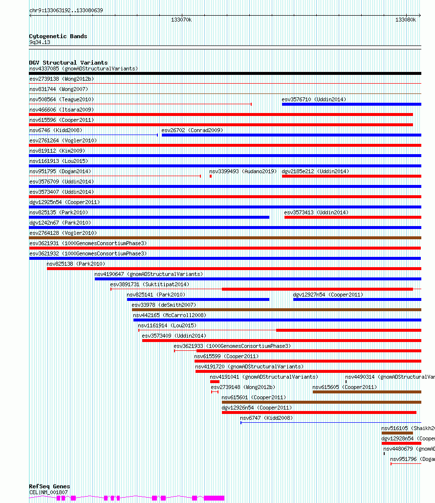The image size is (435, 503).
Task: Open esv2739148 (Wong2012b) variant
Action: [x=243, y=387]
